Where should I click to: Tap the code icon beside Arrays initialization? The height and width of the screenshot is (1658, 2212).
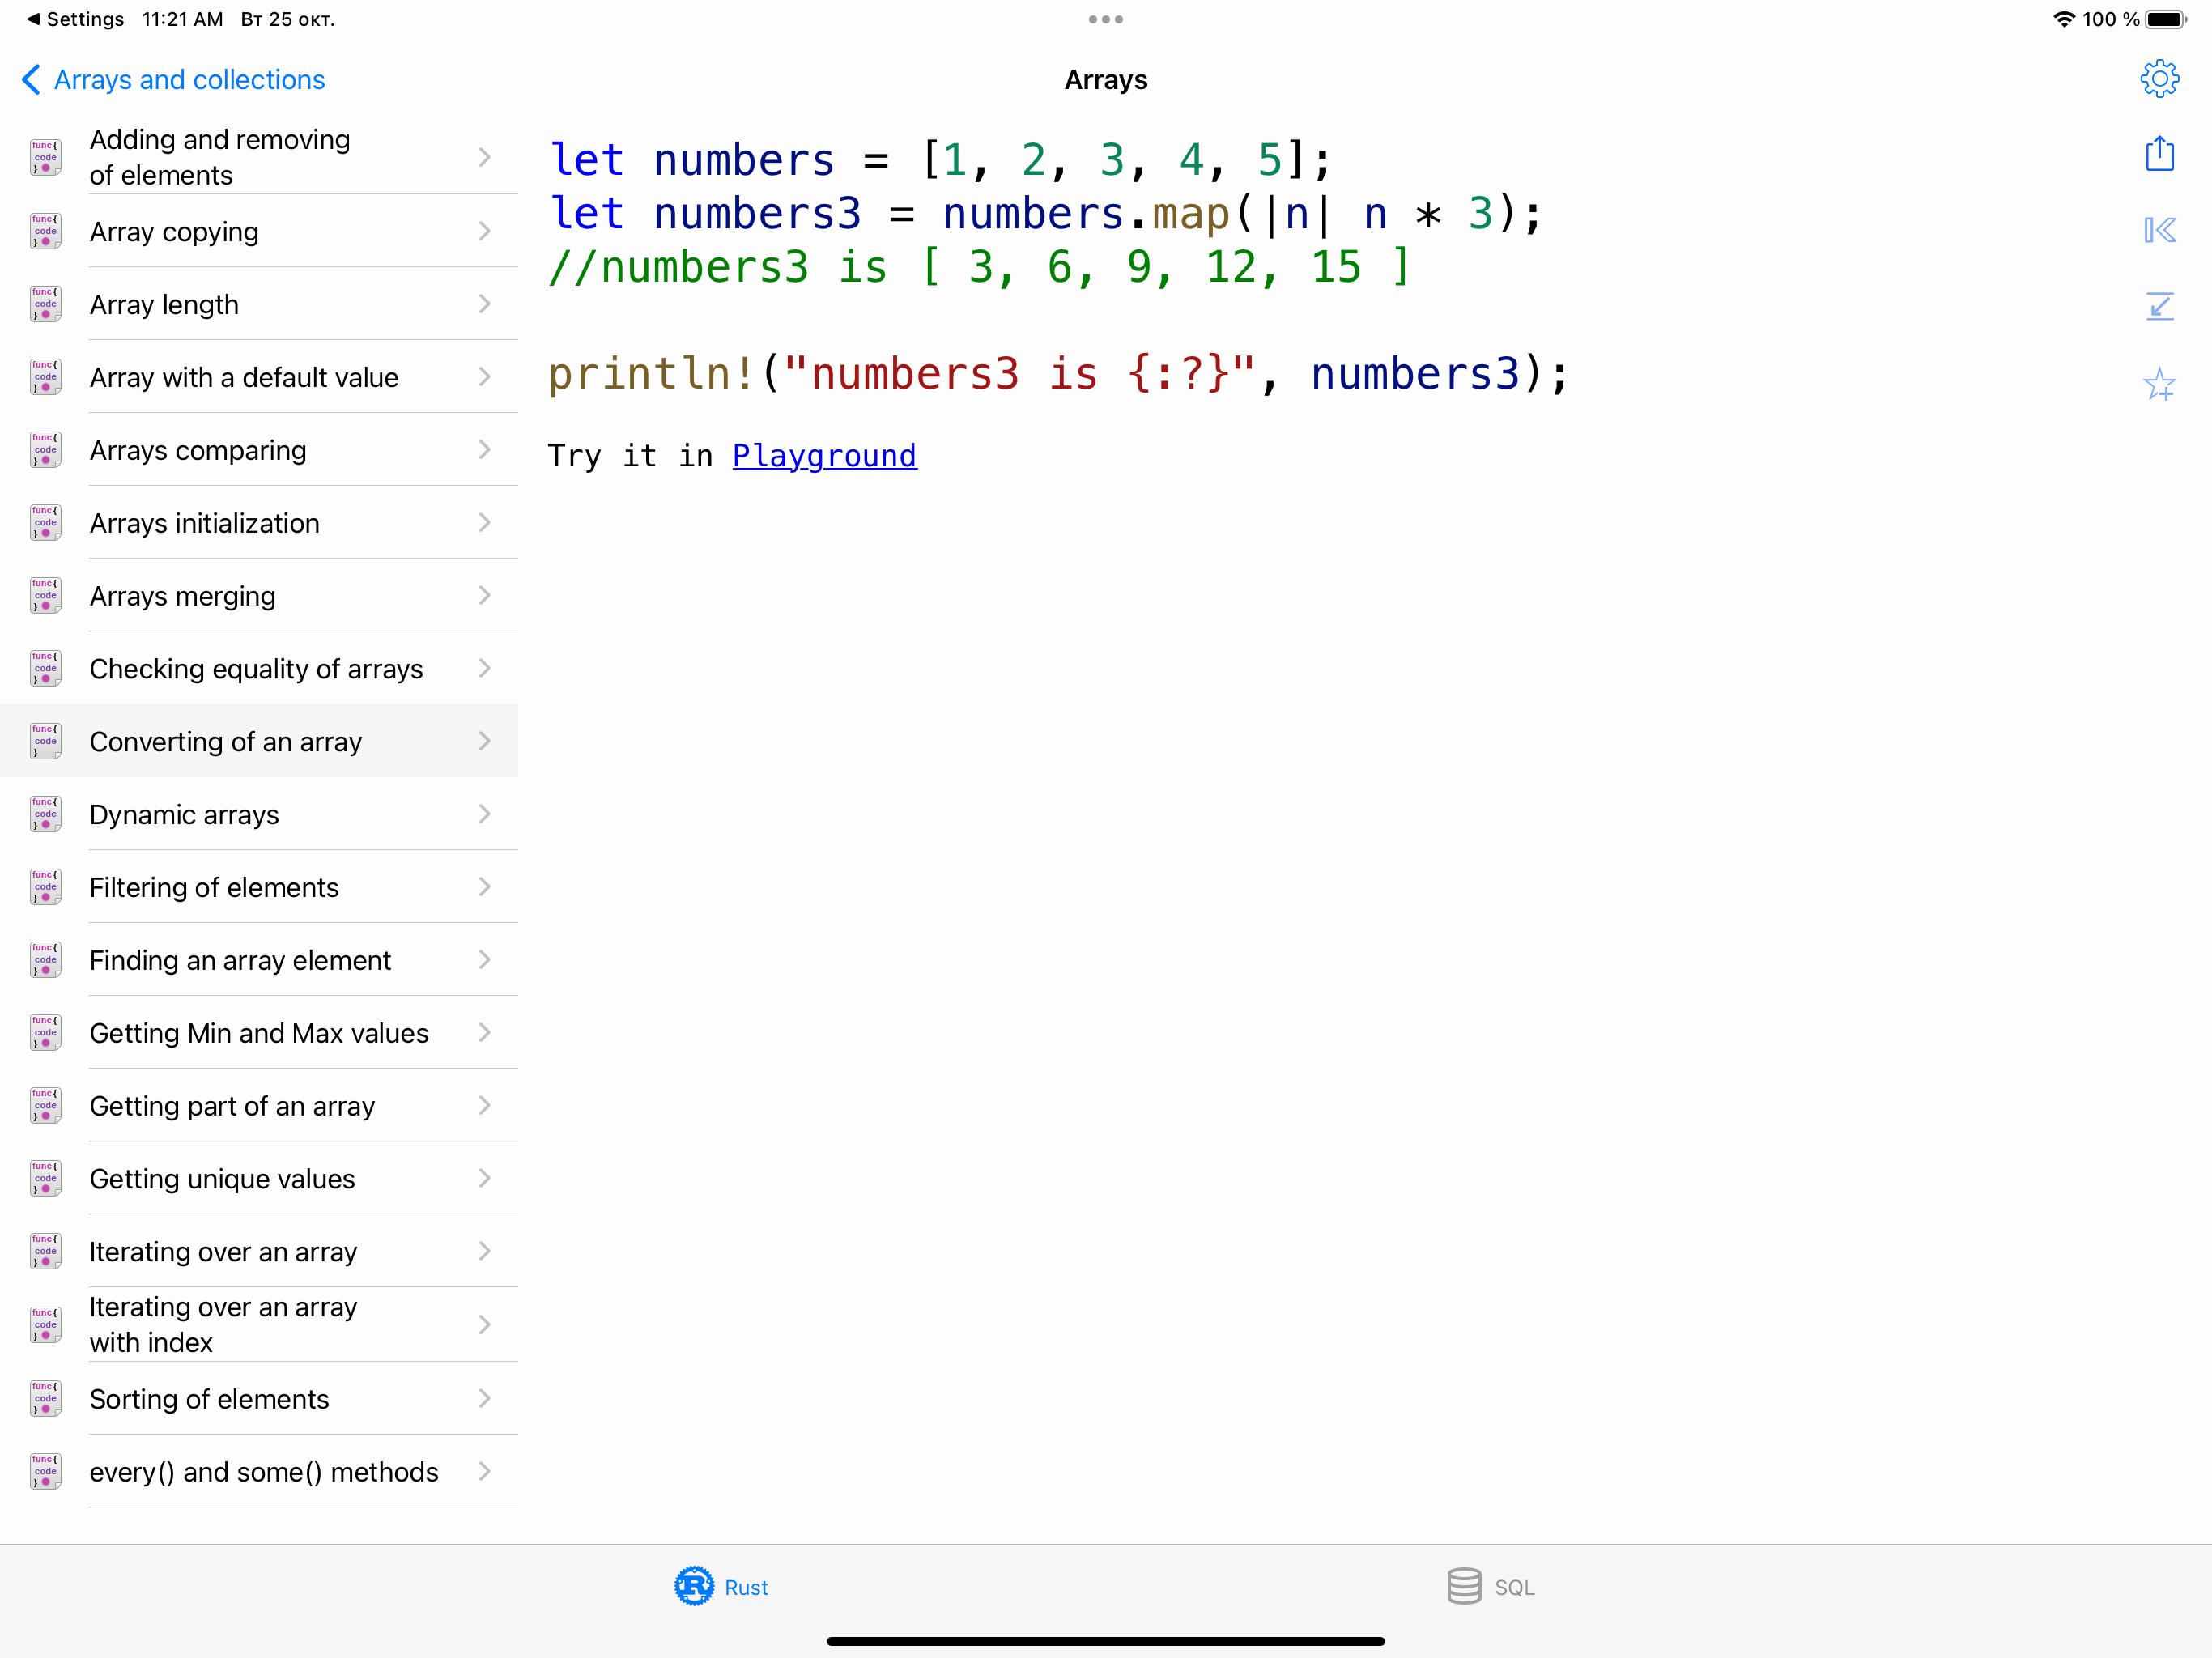coord(45,523)
